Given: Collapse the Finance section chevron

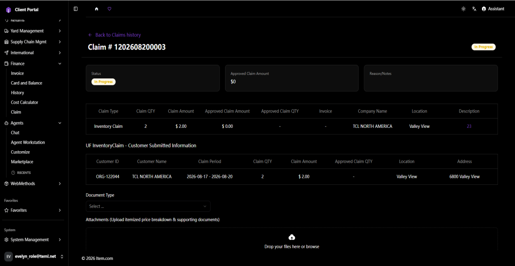Looking at the screenshot, I should coord(60,64).
